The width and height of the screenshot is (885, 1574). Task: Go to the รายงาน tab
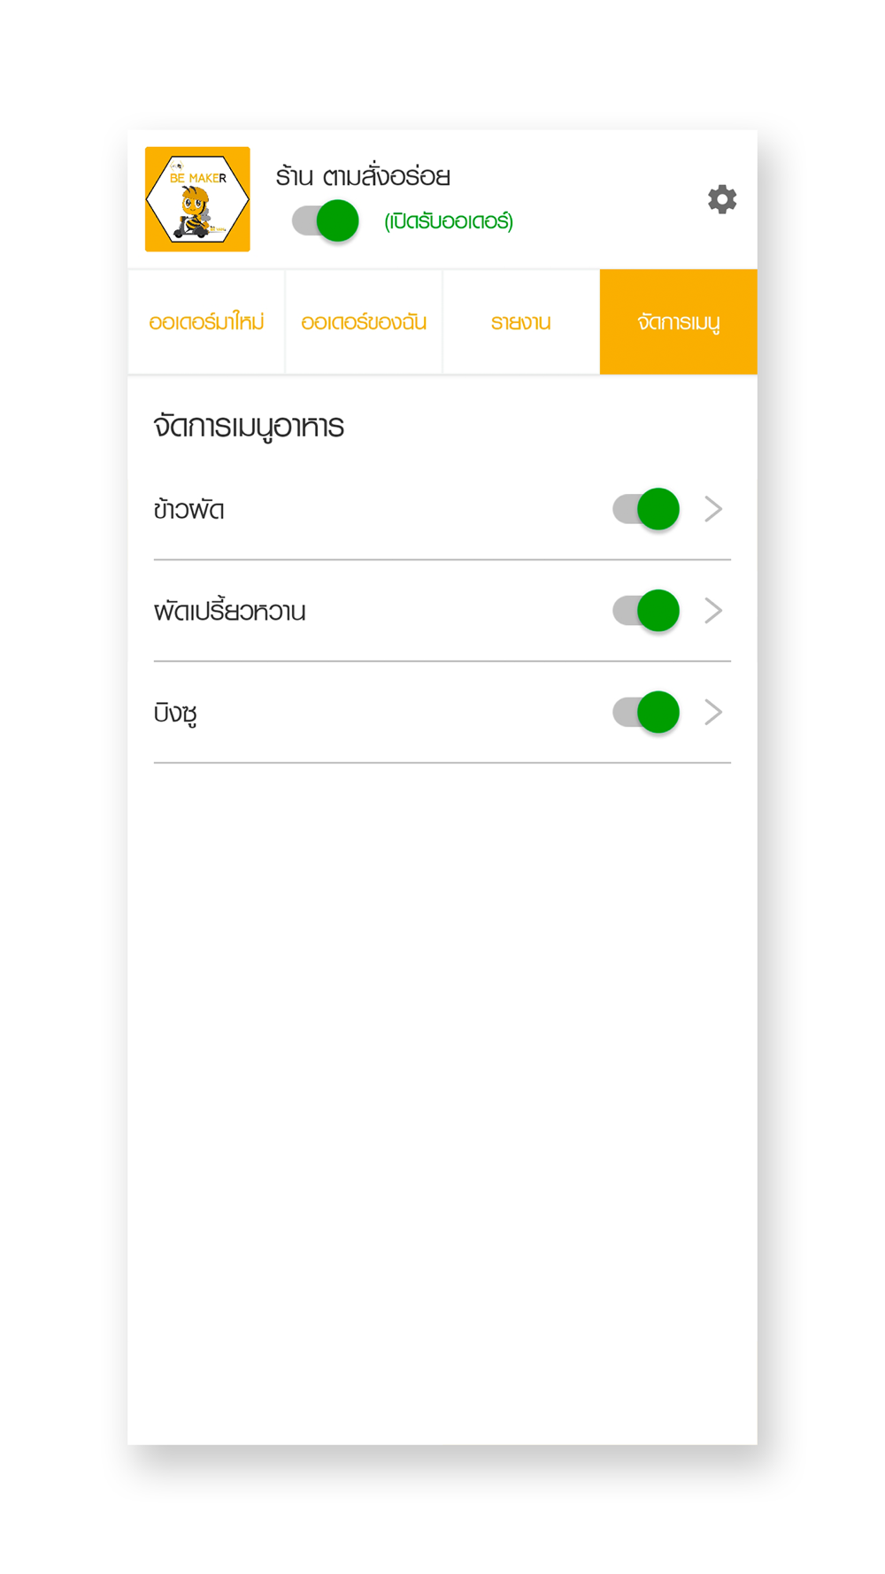pos(521,322)
